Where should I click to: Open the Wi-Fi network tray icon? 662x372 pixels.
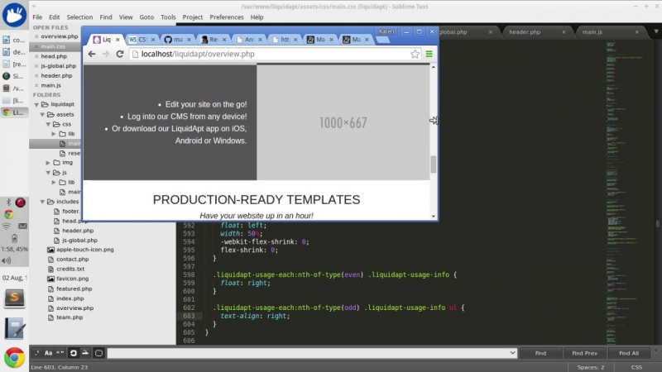pyautogui.click(x=7, y=227)
